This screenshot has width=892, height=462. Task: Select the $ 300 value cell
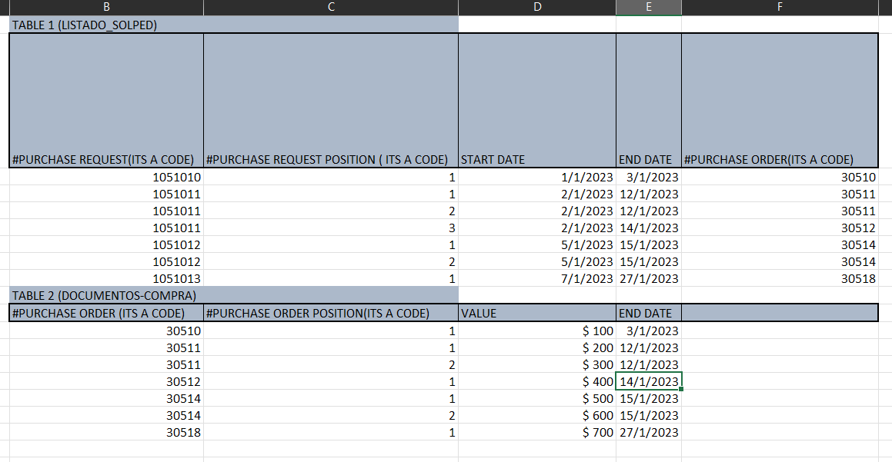(537, 364)
